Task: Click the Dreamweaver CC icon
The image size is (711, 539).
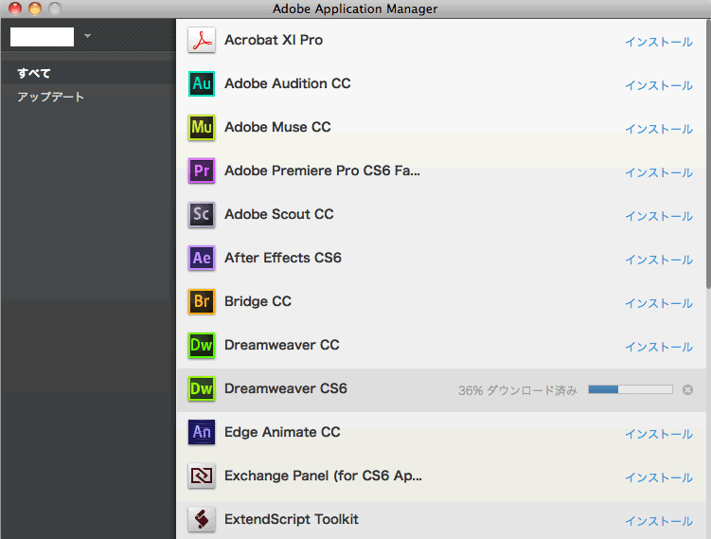Action: 202,345
